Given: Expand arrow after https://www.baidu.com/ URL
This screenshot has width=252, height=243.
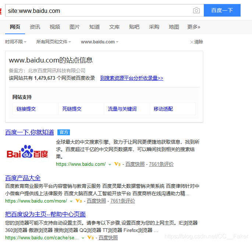Looking at the screenshot, I should [x=110, y=164].
